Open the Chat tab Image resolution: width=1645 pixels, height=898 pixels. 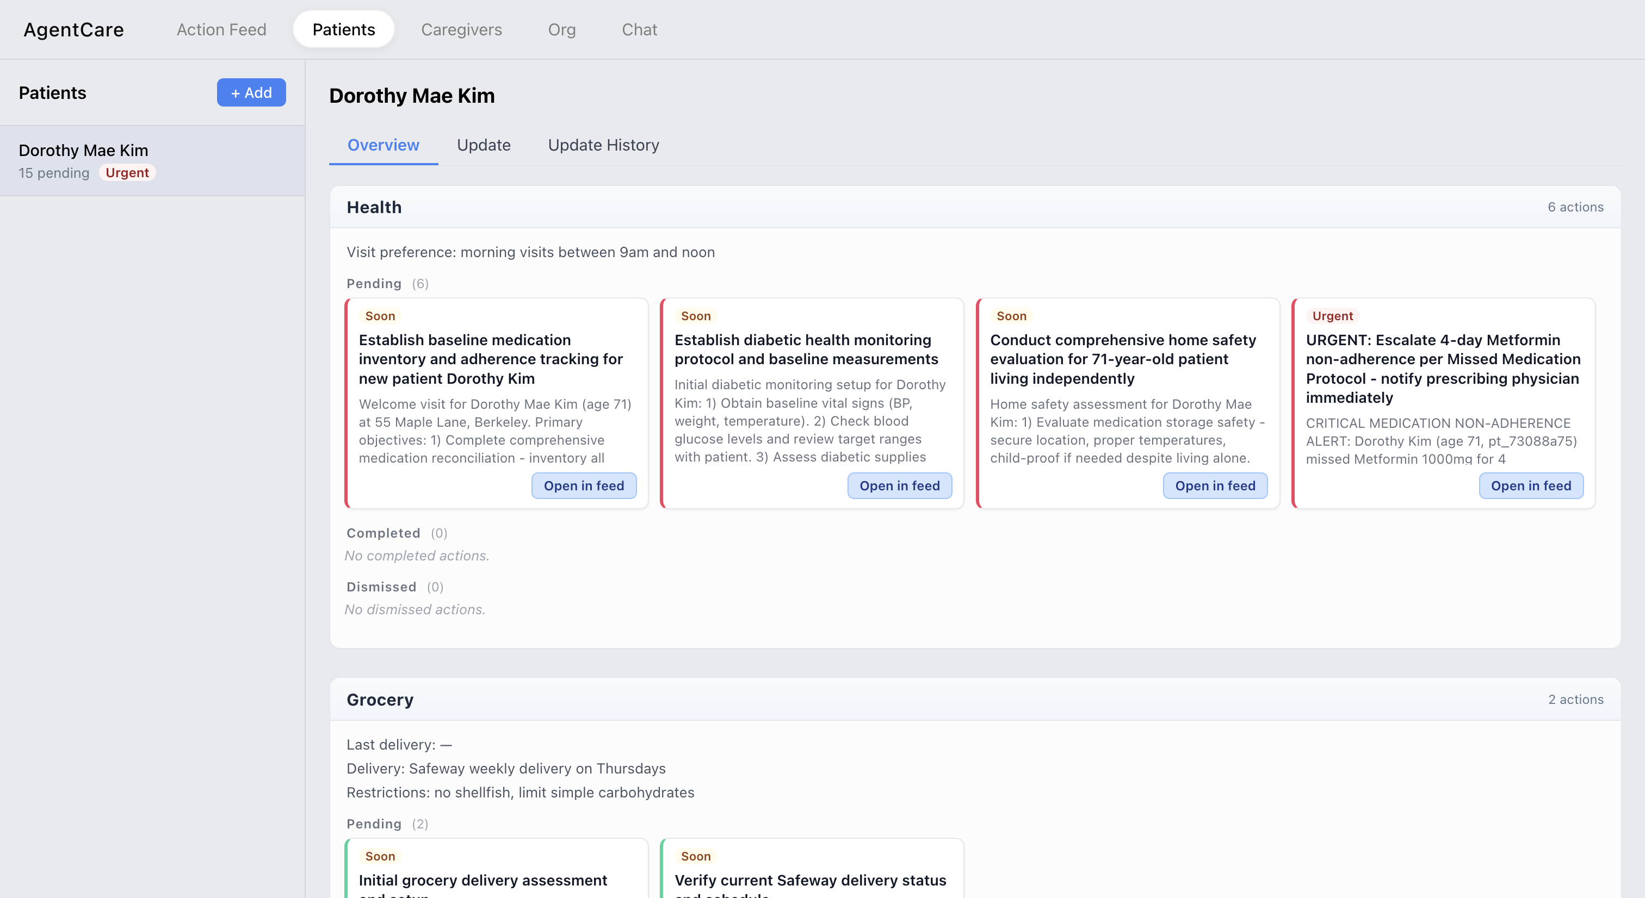point(639,29)
